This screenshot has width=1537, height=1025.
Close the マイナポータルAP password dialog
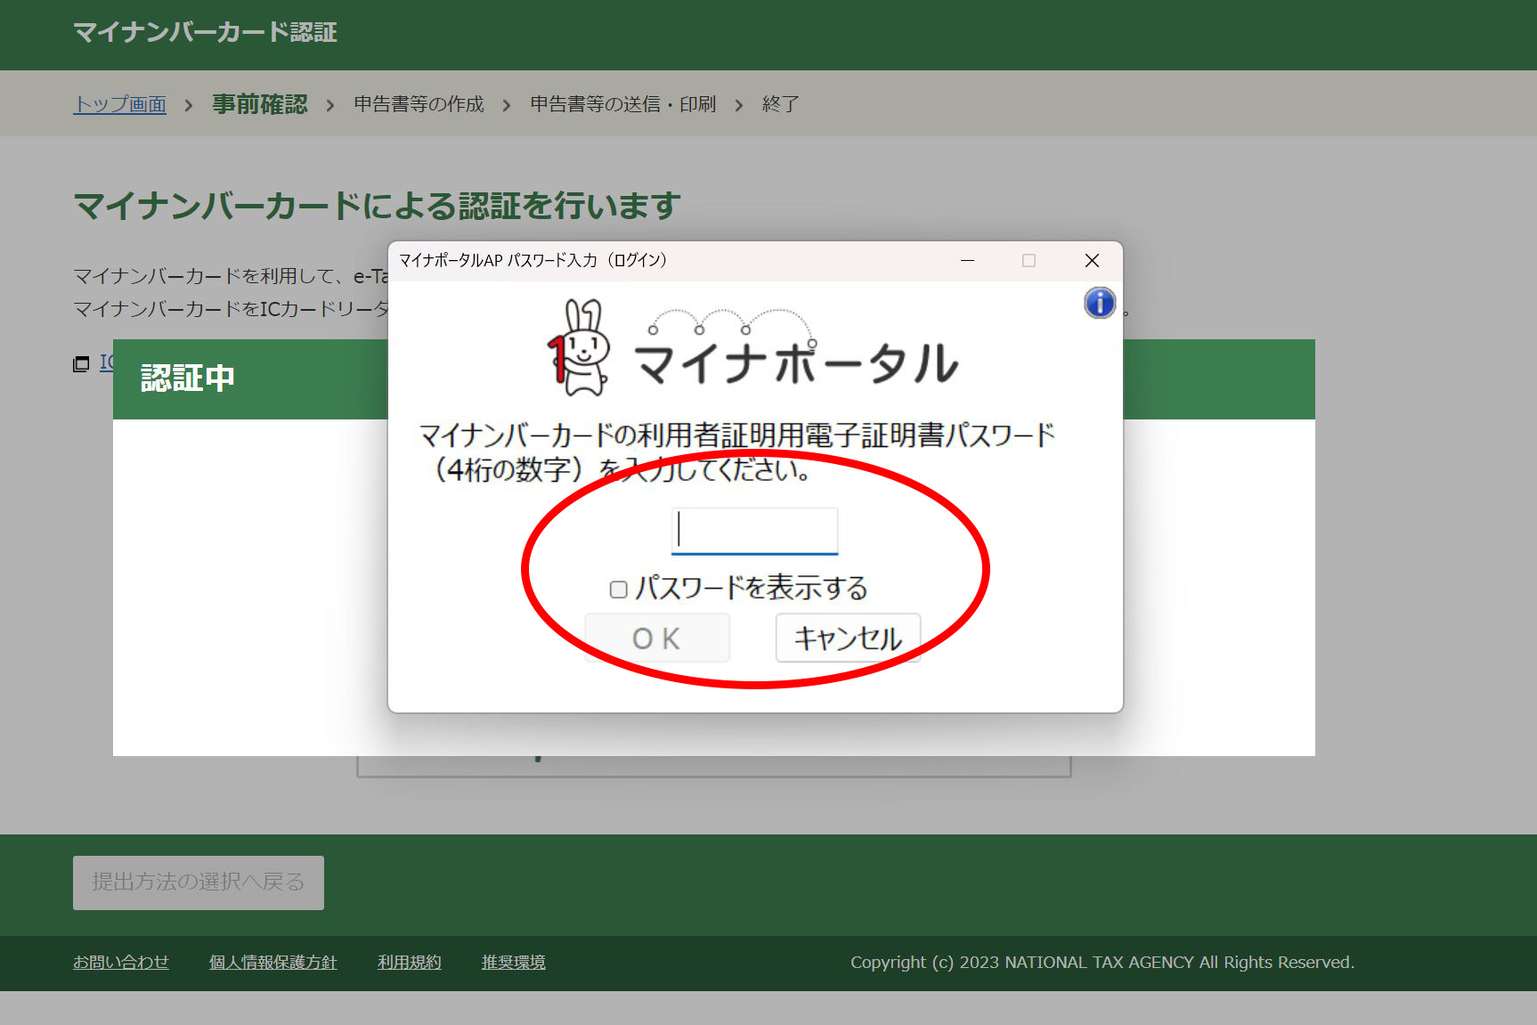pyautogui.click(x=1092, y=260)
